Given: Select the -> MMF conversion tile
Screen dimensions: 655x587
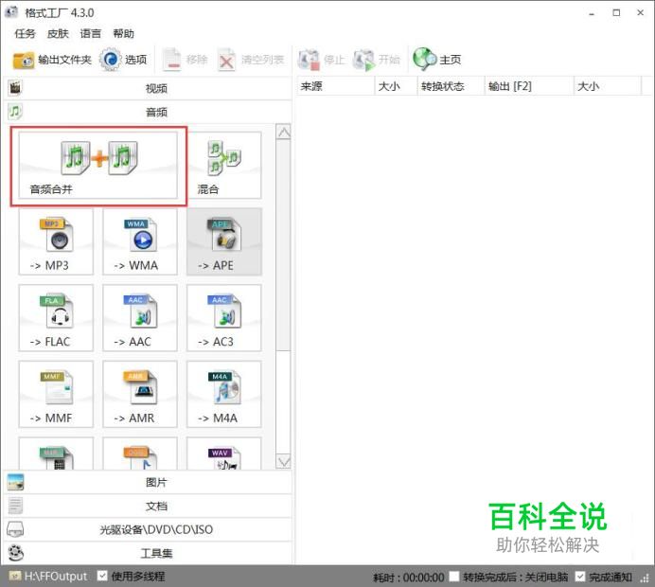Looking at the screenshot, I should [56, 395].
